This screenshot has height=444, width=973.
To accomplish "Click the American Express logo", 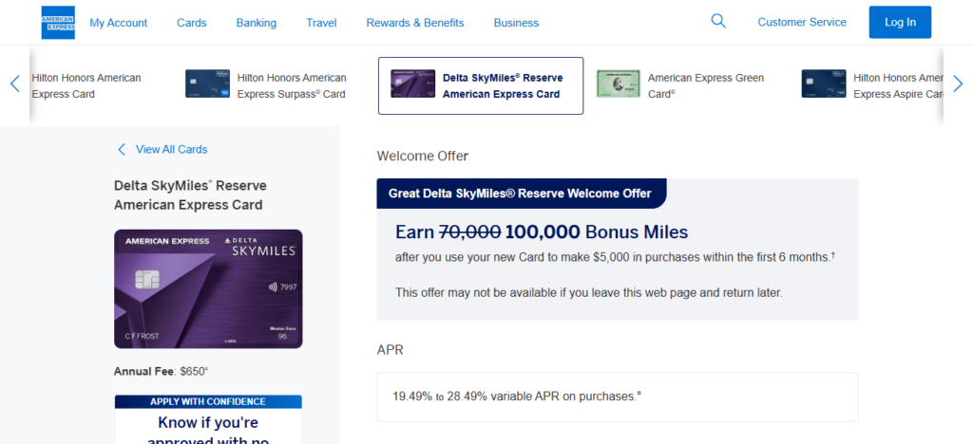I will pos(58,22).
